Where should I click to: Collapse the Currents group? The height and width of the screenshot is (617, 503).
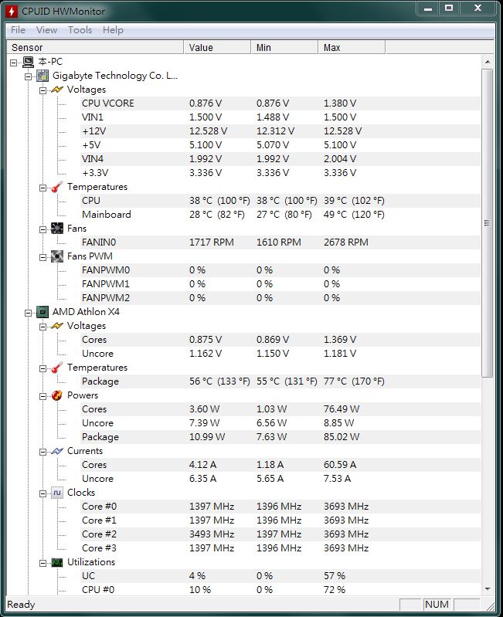42,452
